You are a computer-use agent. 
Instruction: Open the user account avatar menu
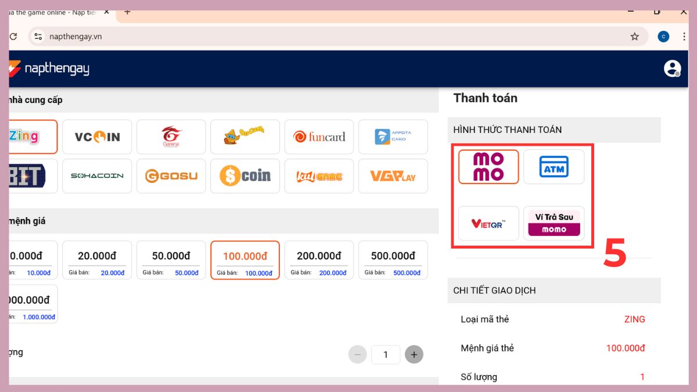pos(673,69)
